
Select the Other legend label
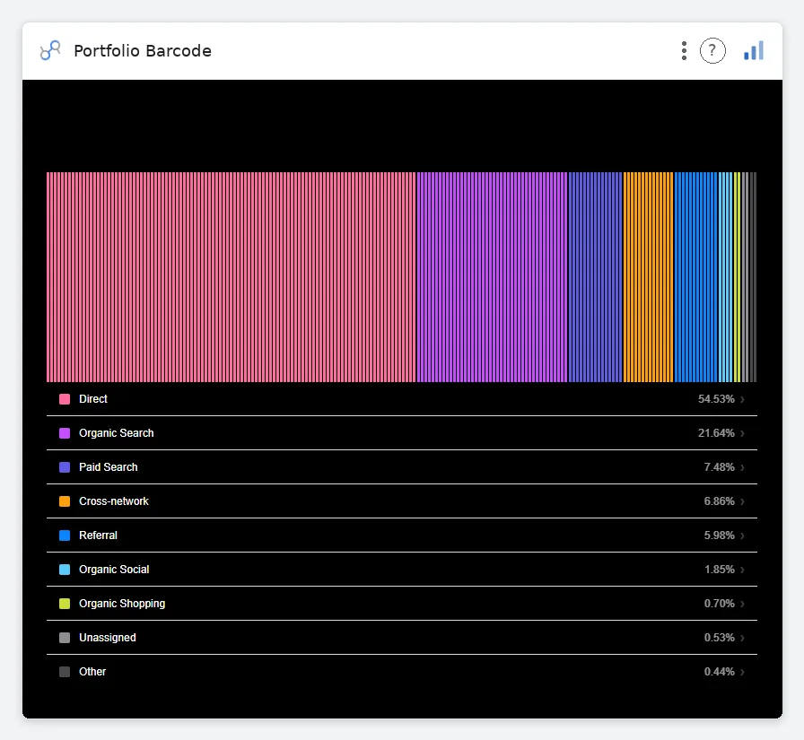coord(92,672)
